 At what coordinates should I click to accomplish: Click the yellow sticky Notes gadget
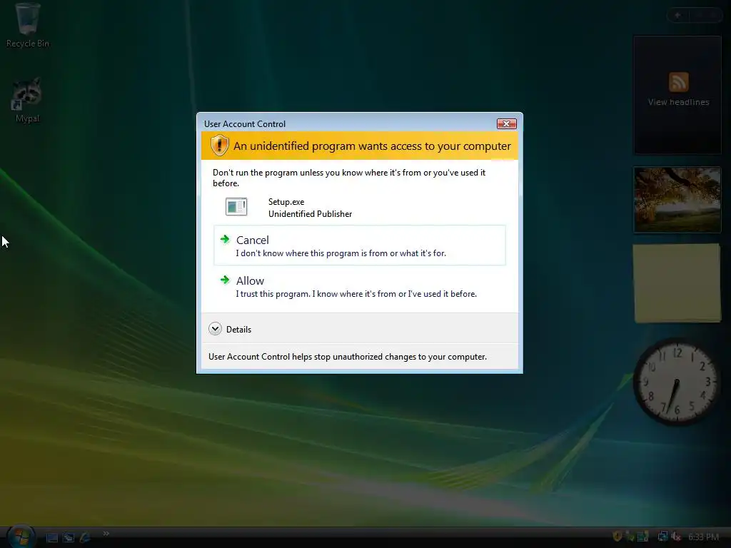(x=677, y=283)
